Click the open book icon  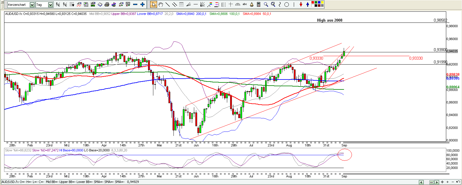[100, 5]
